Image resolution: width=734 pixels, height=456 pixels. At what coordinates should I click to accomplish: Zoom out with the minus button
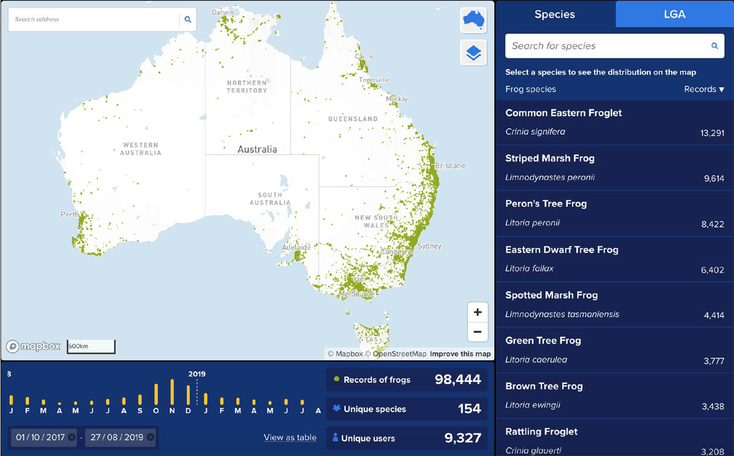(x=477, y=333)
